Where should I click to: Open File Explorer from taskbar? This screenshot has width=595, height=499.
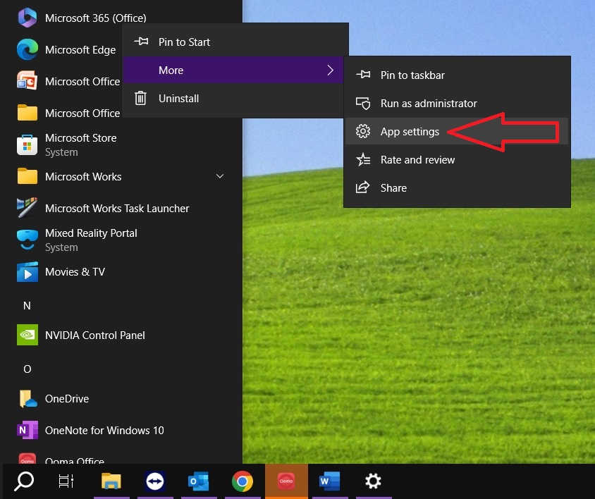(111, 481)
